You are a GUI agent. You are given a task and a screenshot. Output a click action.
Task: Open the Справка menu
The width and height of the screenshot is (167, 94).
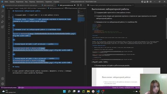coord(56,2)
